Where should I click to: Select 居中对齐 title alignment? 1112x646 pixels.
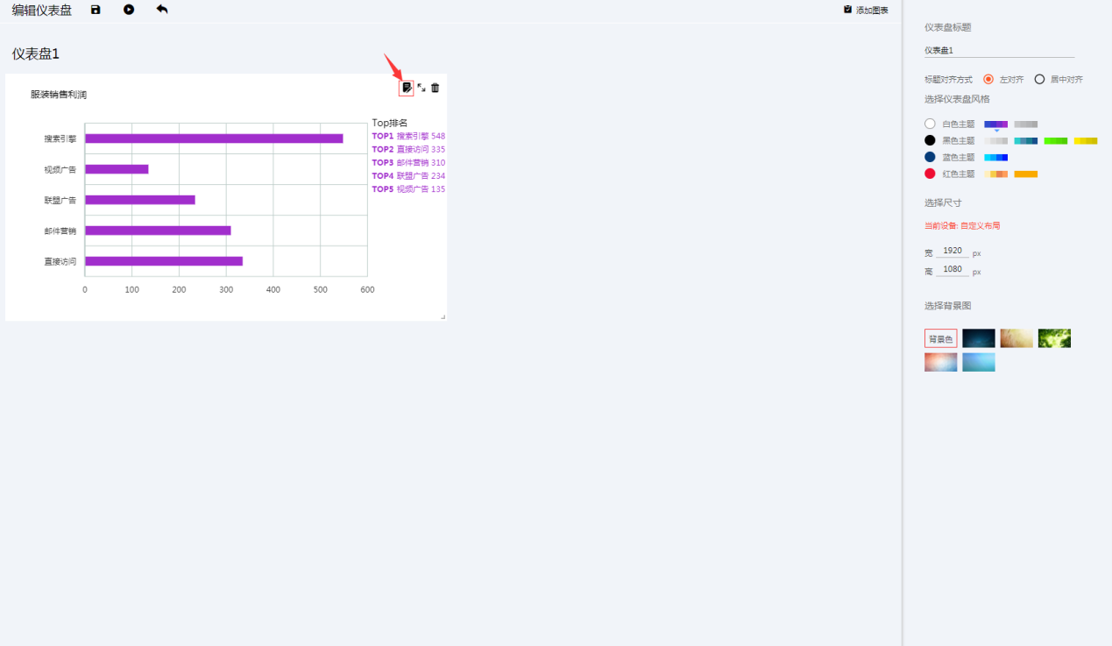(x=1039, y=79)
